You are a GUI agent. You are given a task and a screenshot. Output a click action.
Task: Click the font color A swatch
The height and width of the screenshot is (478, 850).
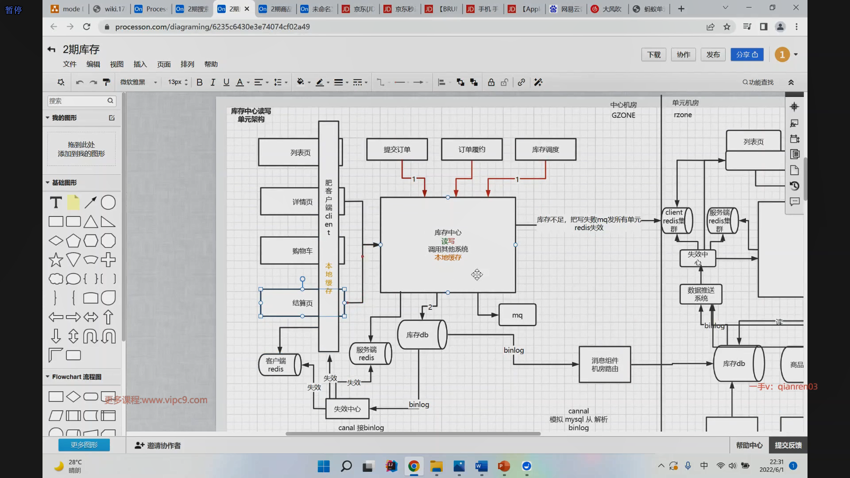click(x=240, y=82)
